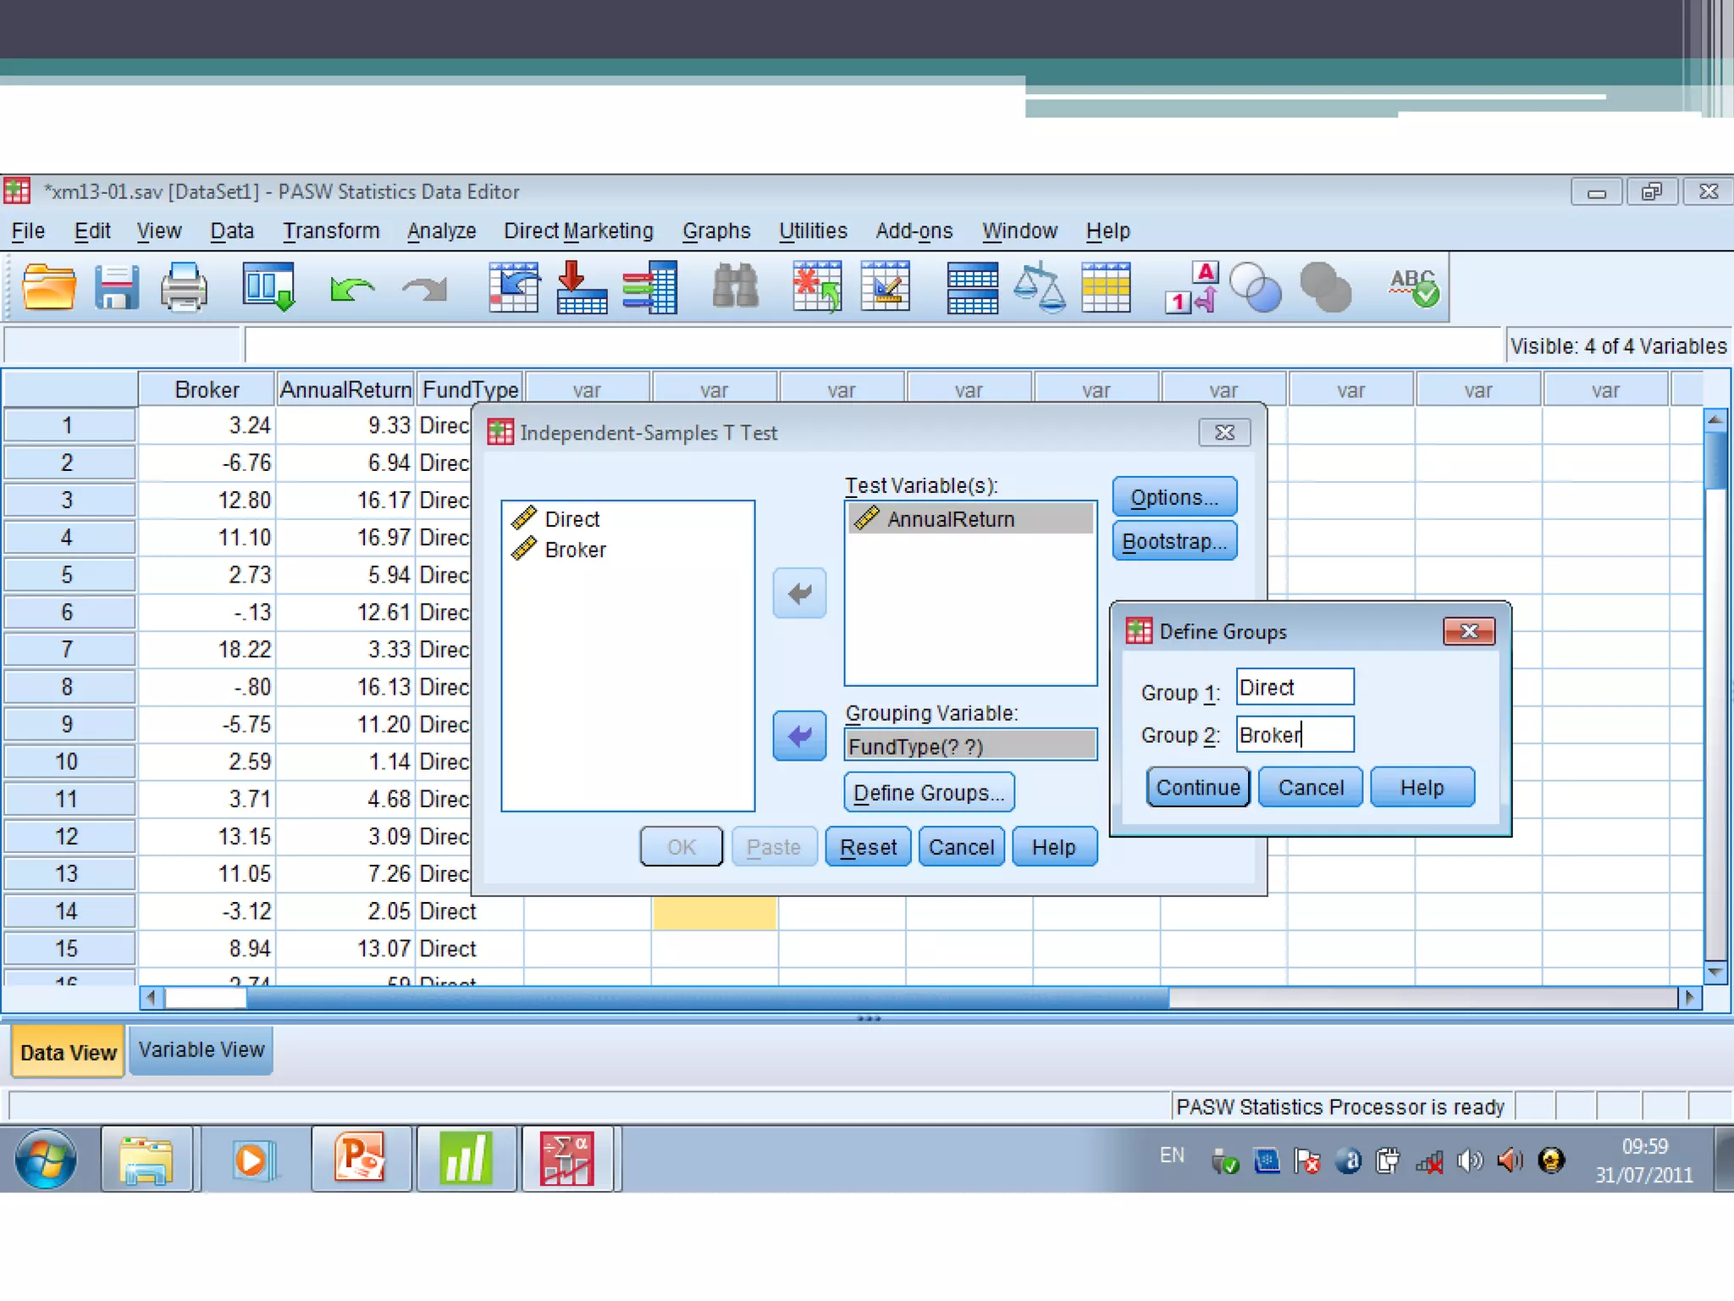
Task: Click the Weight Cases scales icon
Action: pyautogui.click(x=1039, y=288)
